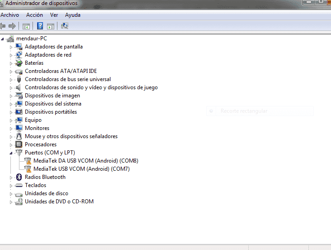This screenshot has width=331, height=250.
Task: Click the Equipo category icon
Action: [19, 120]
